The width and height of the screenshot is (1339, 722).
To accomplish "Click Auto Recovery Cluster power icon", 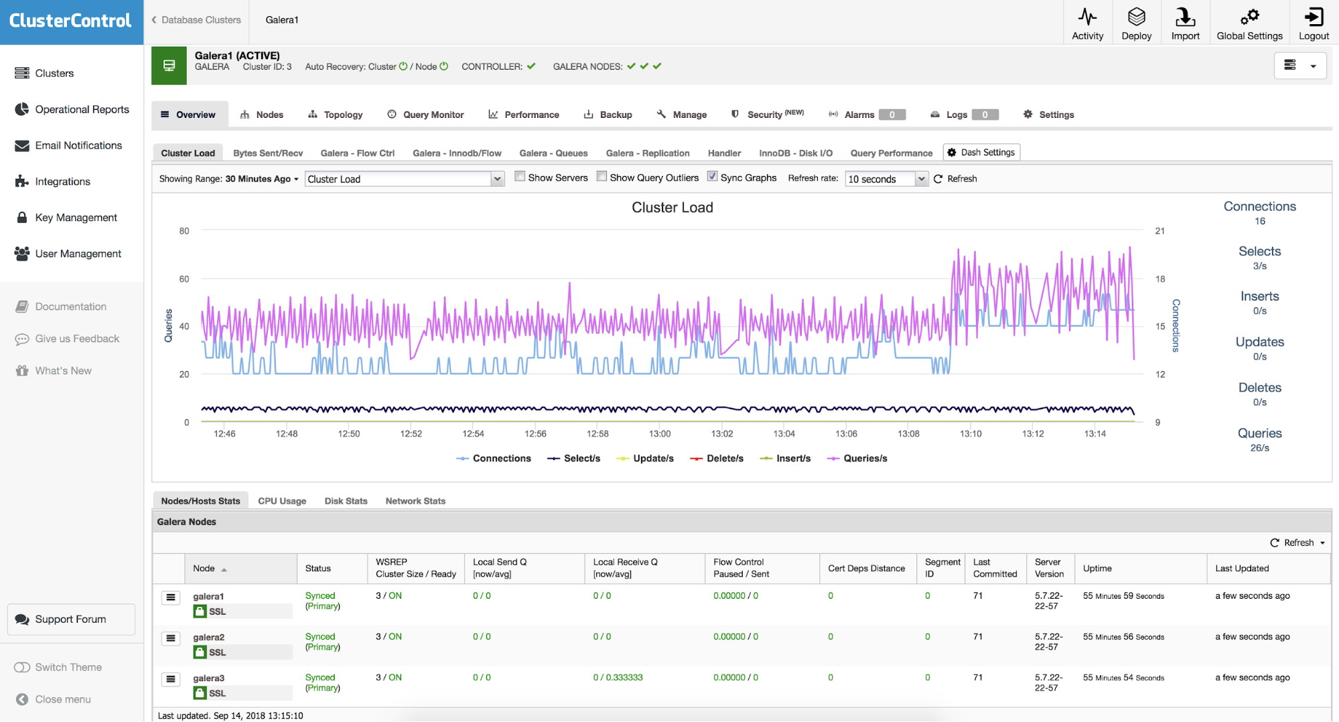I will [x=403, y=66].
